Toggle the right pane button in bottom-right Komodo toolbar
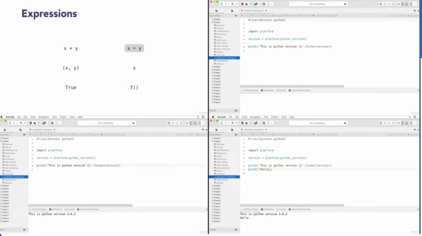 click(x=411, y=123)
